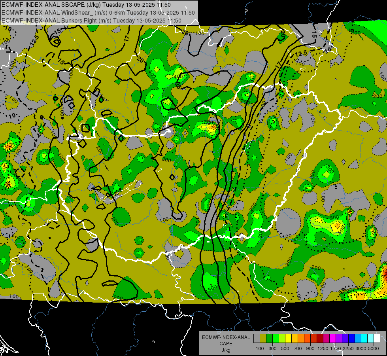The width and height of the screenshot is (387, 356).
Task: Select the dark green legend swatch
Action: pyautogui.click(x=269, y=339)
